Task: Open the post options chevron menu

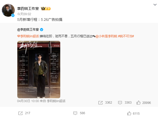Action: pos(155,5)
